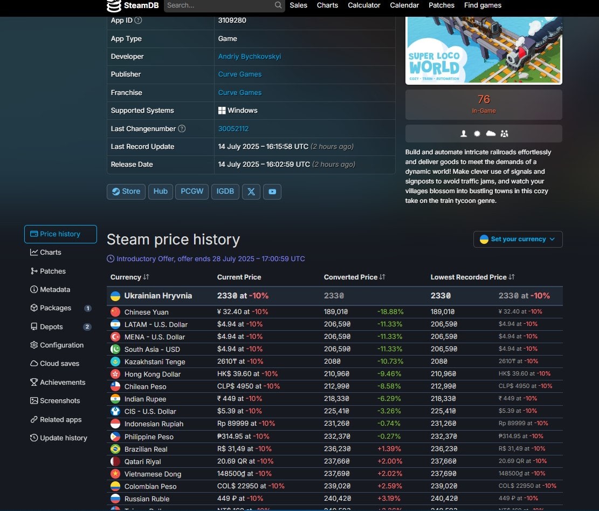Screen dimensions: 599x511
Task: Click the CIS - U.S. Dollar row label
Action: point(150,411)
